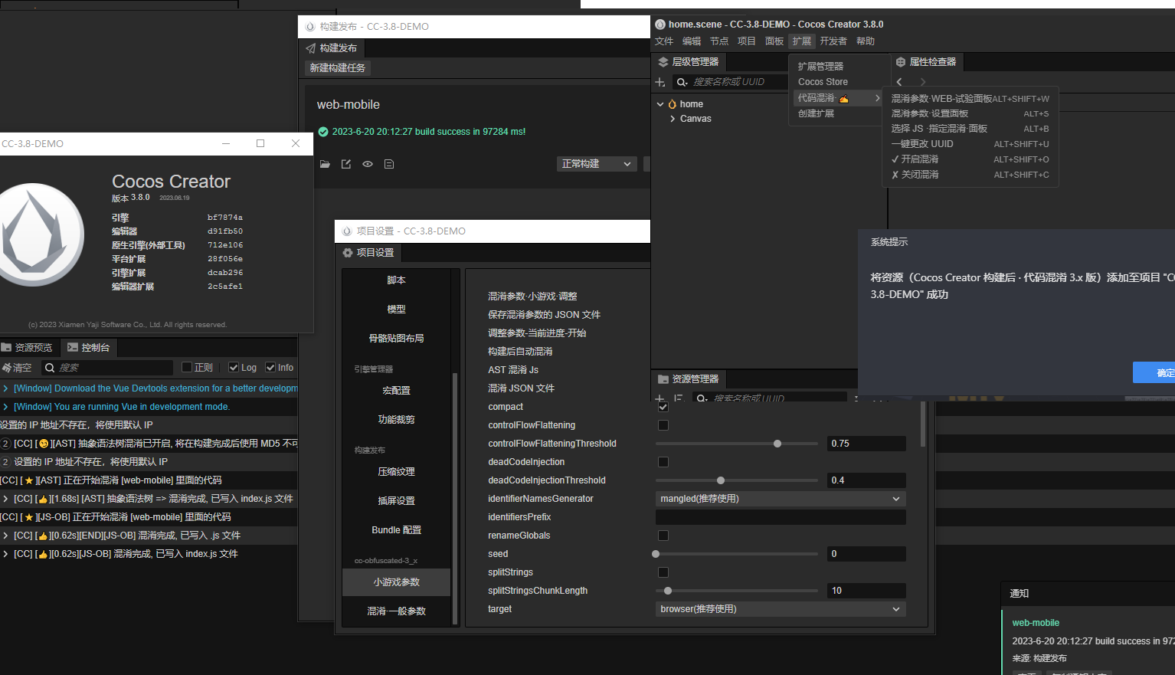Click the Cocos logo in 项目设置 title bar
This screenshot has width=1175, height=675.
tap(347, 231)
